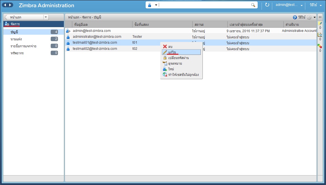Click the account icon in search box
326x185 pixels.
point(150,5)
